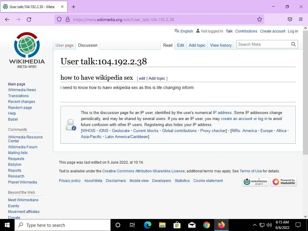Click the Wikimedia Meta-Wiki logo

[27, 50]
